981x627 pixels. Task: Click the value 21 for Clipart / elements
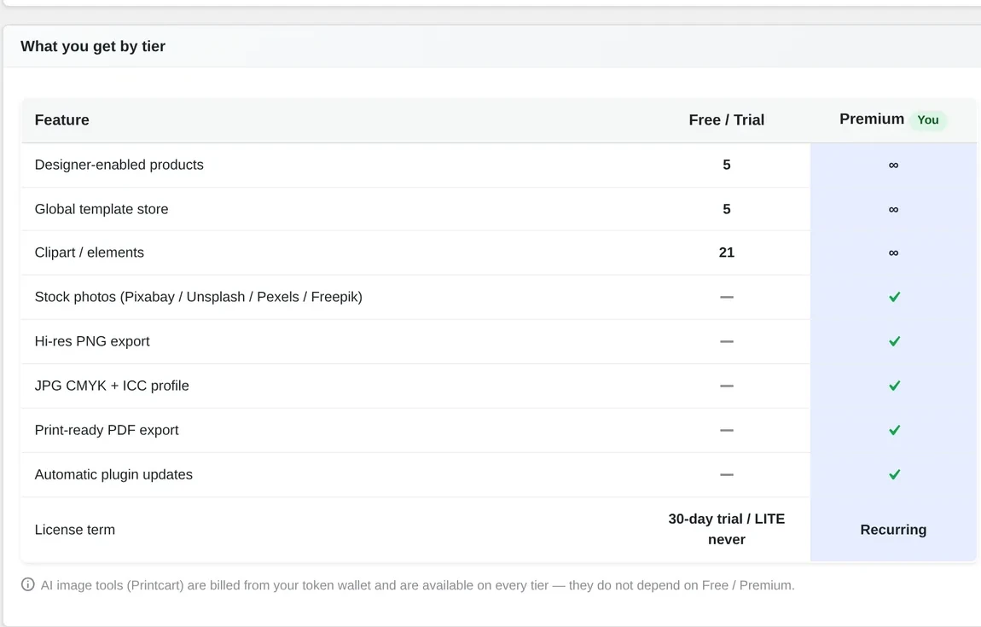[726, 253]
